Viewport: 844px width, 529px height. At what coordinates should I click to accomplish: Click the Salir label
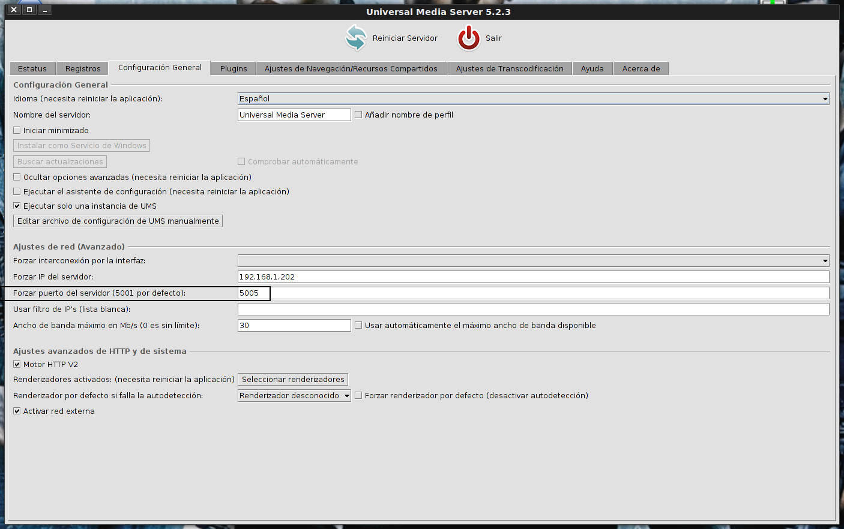click(x=493, y=38)
